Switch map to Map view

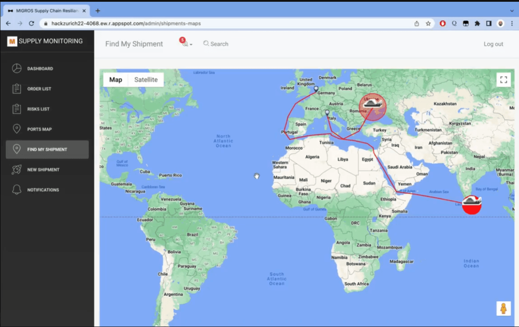(116, 80)
